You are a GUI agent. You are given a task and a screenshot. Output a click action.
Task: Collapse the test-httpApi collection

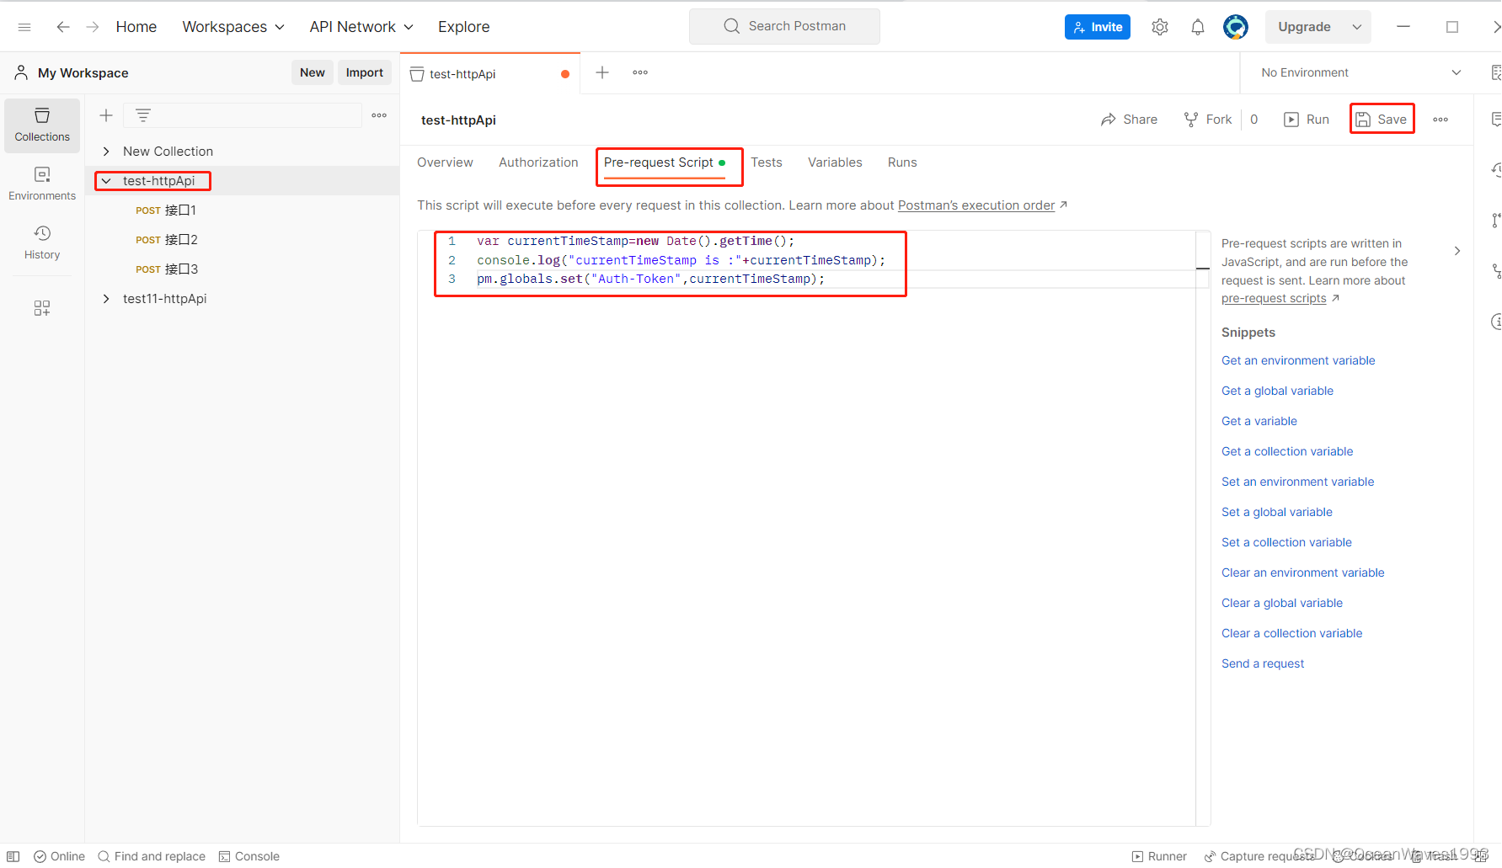click(x=106, y=181)
